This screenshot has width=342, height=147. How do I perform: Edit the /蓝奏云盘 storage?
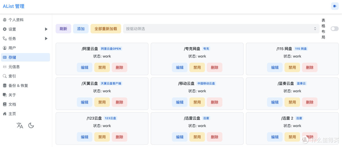click(275, 102)
